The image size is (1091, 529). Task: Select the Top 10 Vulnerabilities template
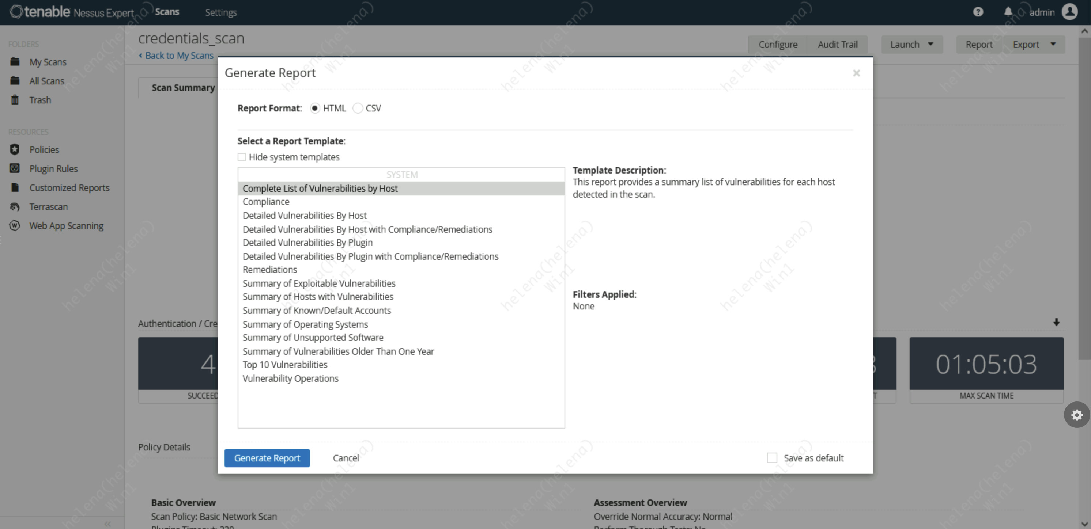tap(284, 365)
